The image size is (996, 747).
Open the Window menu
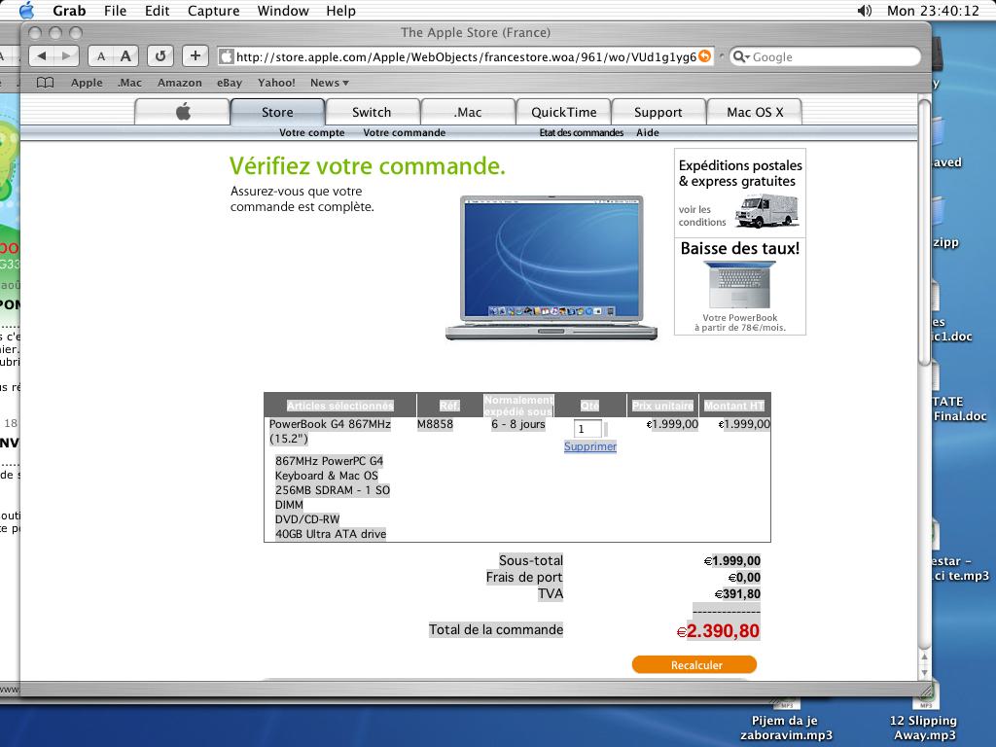[283, 11]
